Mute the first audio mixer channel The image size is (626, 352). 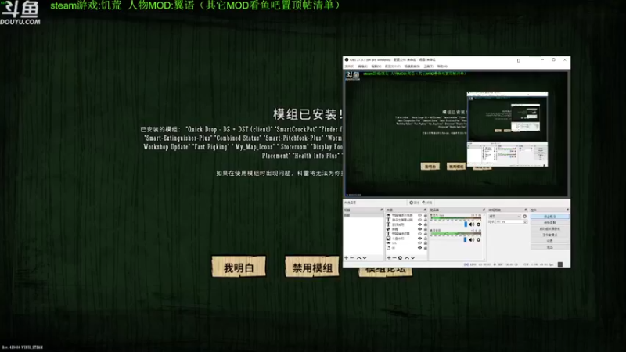(472, 224)
